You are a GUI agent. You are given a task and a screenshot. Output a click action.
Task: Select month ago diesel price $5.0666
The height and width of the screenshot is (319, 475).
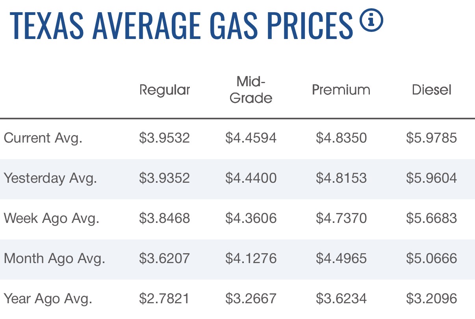432,258
